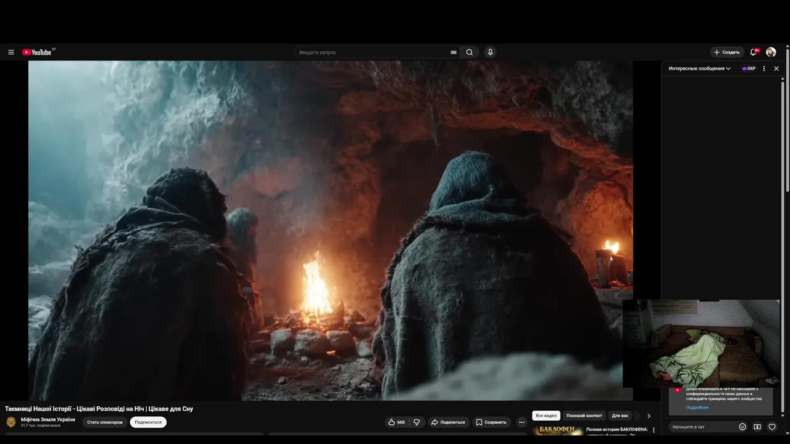Select the Похожий контент chip
Viewport: 790px width, 444px height.
click(x=584, y=416)
